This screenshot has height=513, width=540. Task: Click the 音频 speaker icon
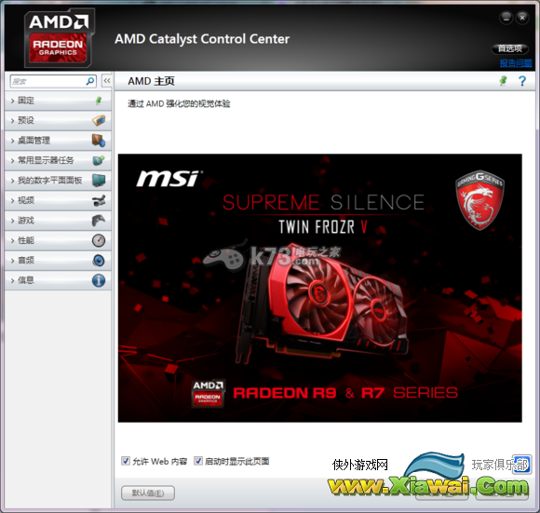(x=99, y=261)
